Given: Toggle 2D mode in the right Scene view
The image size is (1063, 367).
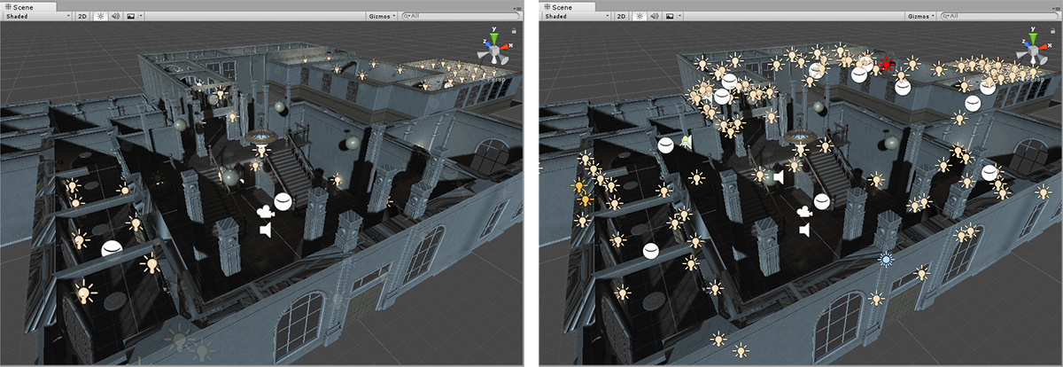Looking at the screenshot, I should click(x=621, y=16).
